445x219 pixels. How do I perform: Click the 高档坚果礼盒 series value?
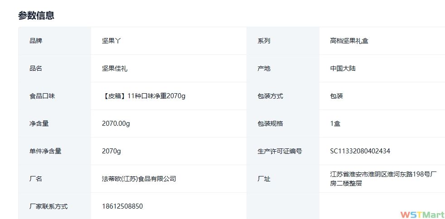349,41
